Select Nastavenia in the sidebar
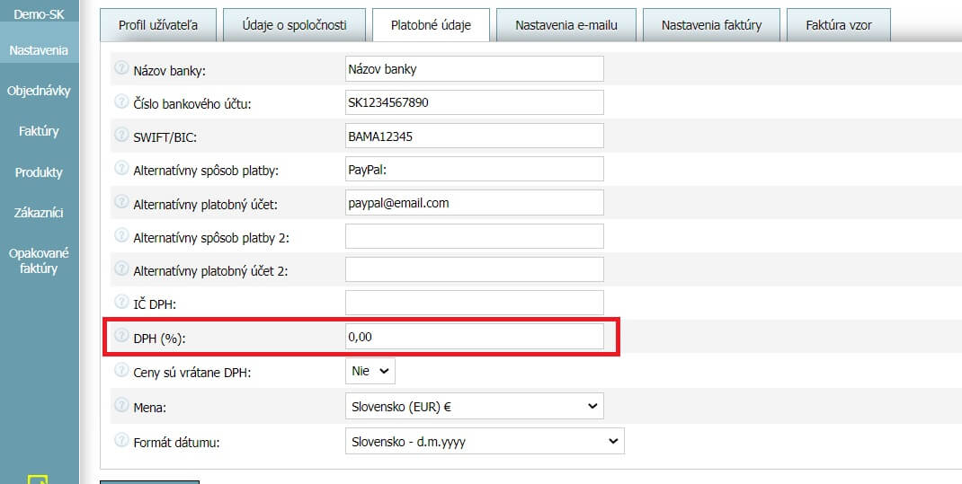 point(40,50)
